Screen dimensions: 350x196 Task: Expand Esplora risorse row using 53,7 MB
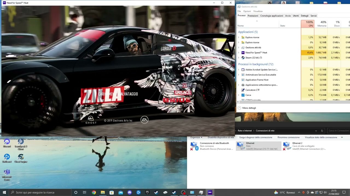click(x=239, y=37)
